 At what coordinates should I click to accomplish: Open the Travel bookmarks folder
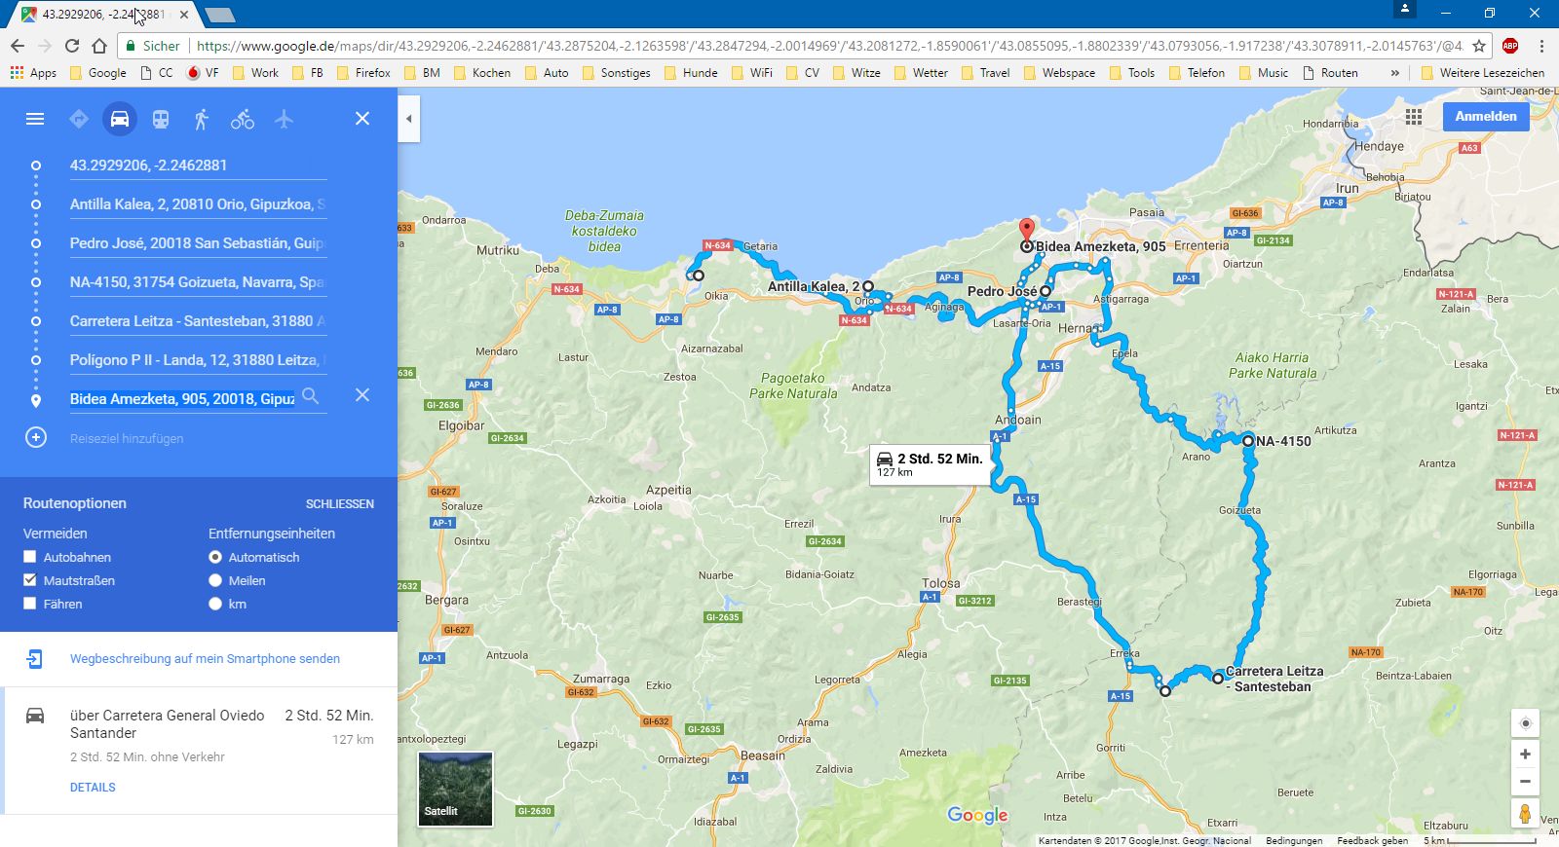tap(985, 73)
